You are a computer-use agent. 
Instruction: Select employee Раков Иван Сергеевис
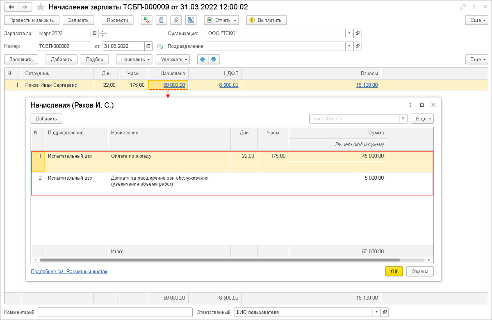[51, 85]
